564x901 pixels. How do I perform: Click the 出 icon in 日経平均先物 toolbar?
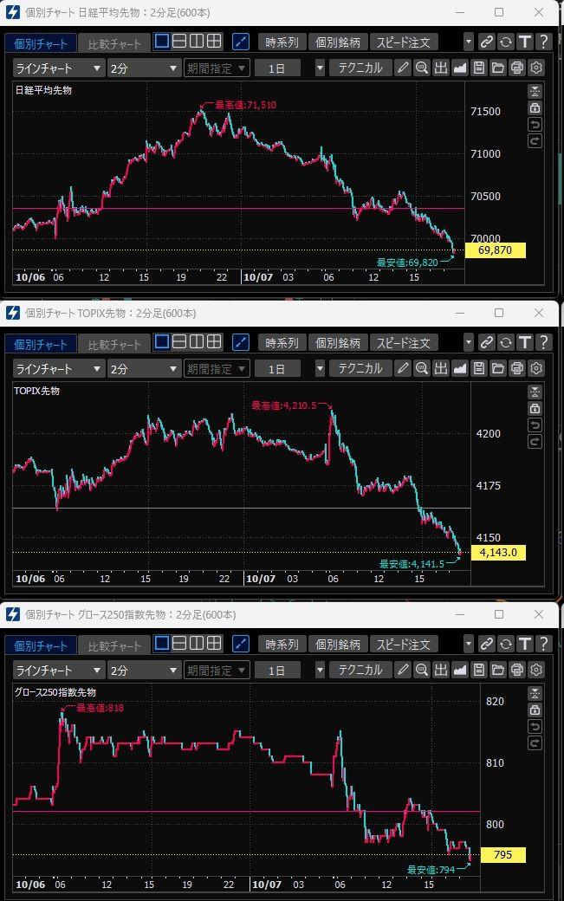point(440,68)
